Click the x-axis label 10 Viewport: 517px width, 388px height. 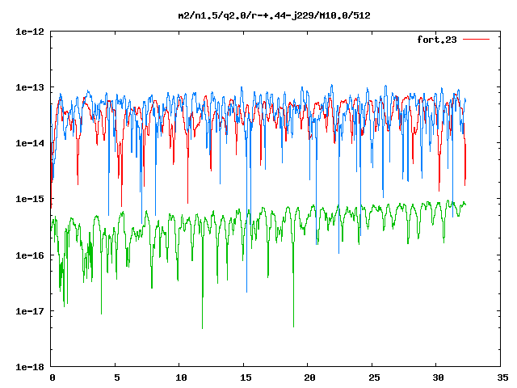coord(181,377)
